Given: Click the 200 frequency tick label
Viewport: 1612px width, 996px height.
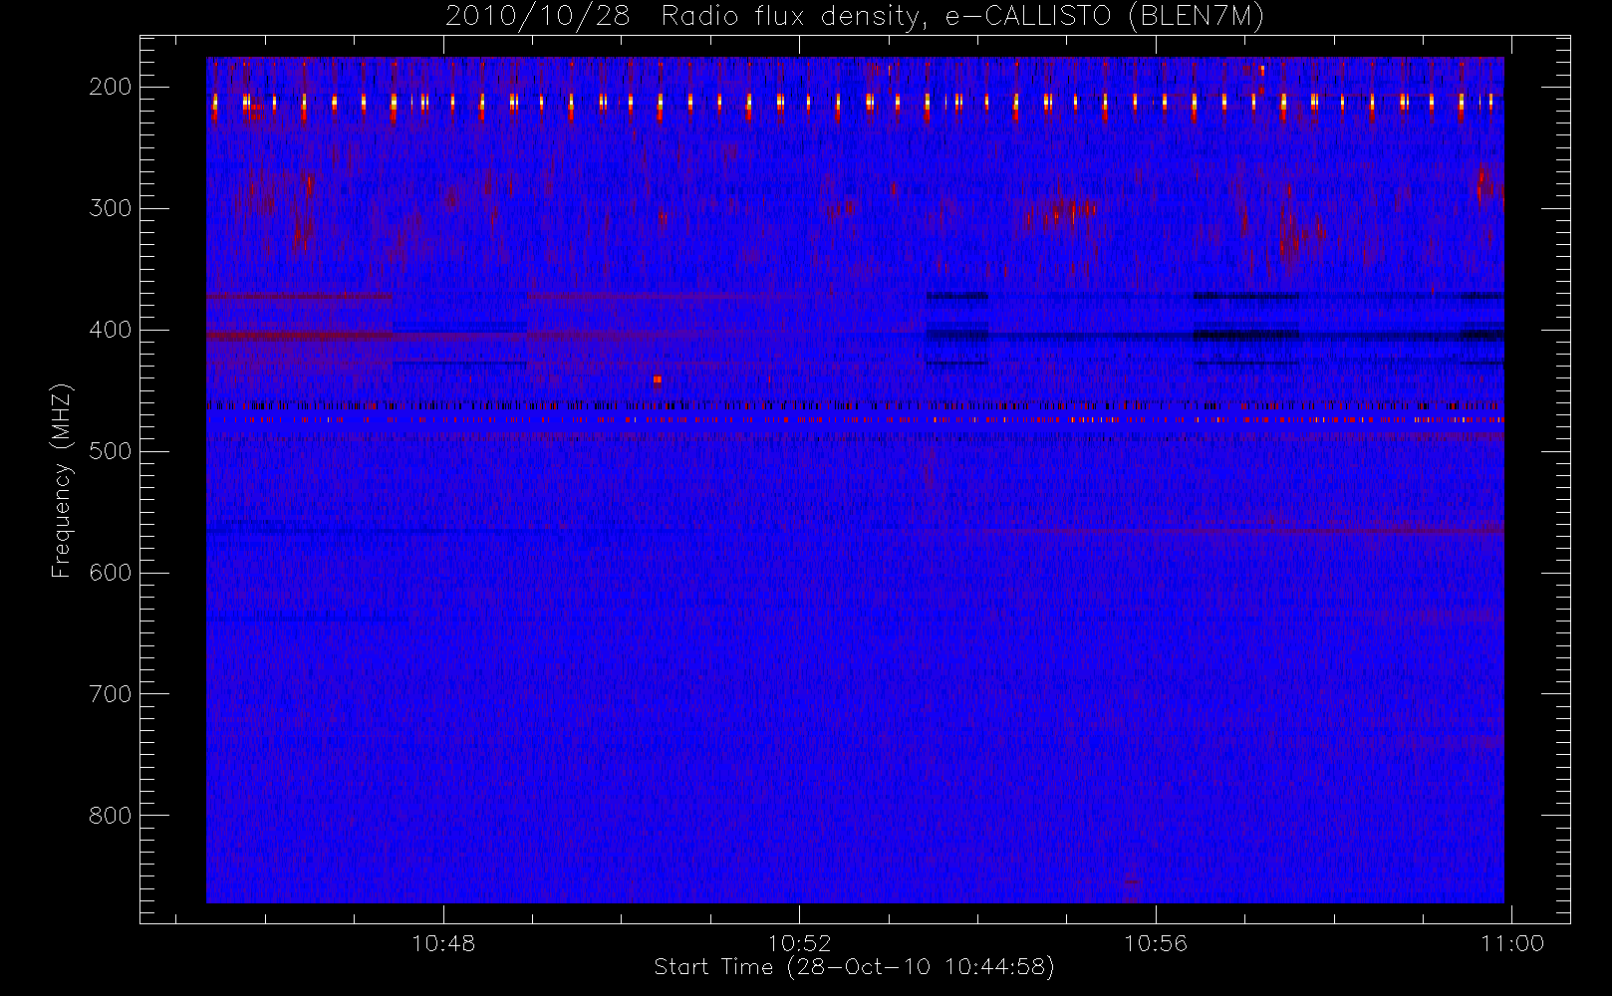Looking at the screenshot, I should [111, 87].
